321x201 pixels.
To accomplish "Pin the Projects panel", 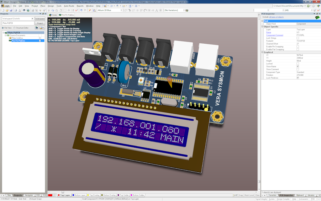I will [x=43, y=14].
